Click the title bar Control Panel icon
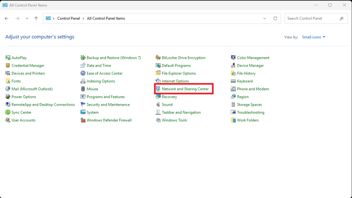Viewport: 352px width, 198px height. point(5,5)
